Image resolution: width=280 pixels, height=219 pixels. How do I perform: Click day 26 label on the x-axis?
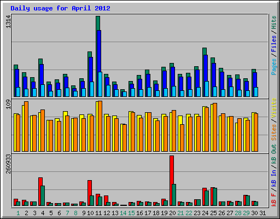221,213
